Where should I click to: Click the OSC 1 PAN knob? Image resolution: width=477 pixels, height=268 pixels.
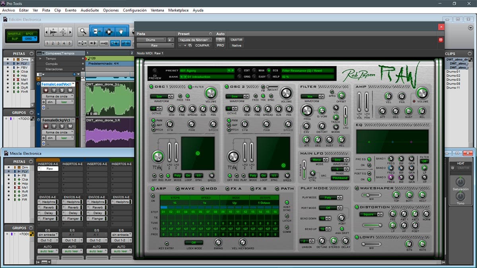click(x=213, y=109)
